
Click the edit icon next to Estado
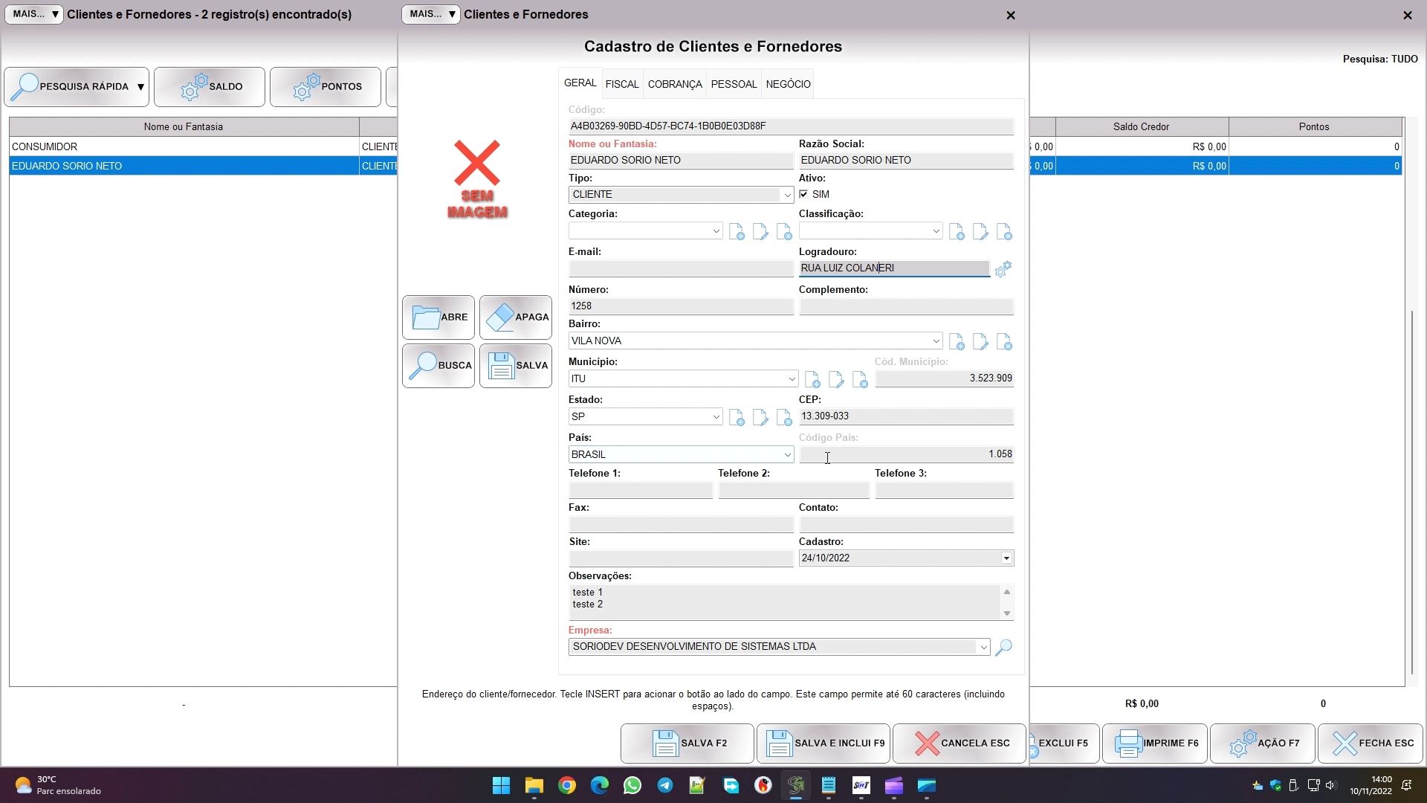[760, 418]
